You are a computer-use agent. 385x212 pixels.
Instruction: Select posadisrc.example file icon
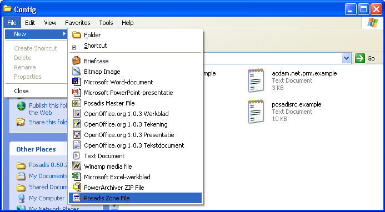point(256,111)
